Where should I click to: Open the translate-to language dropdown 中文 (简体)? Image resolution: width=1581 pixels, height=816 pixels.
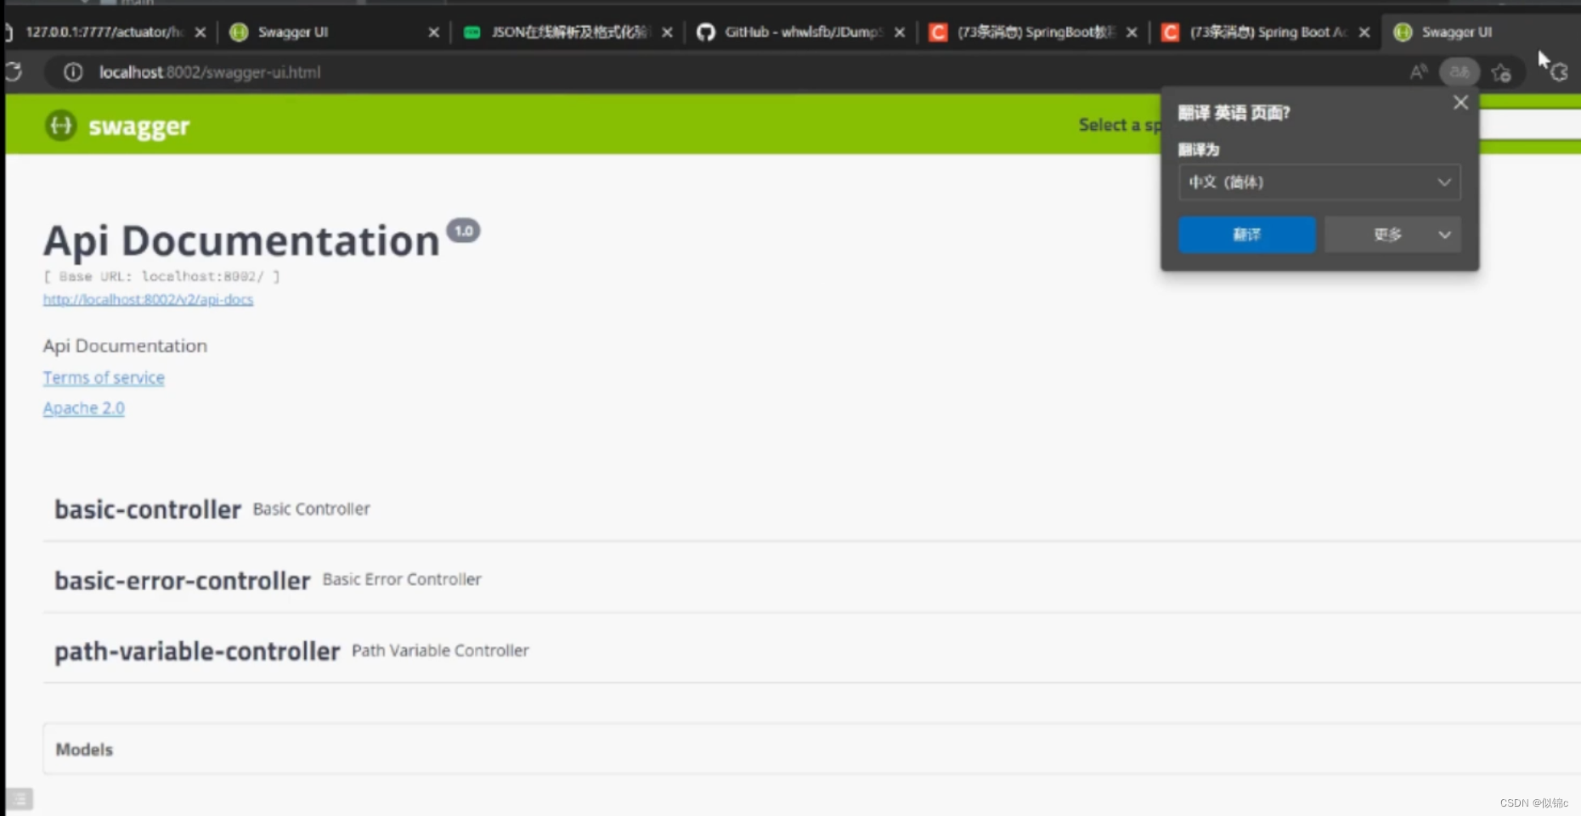1319,183
